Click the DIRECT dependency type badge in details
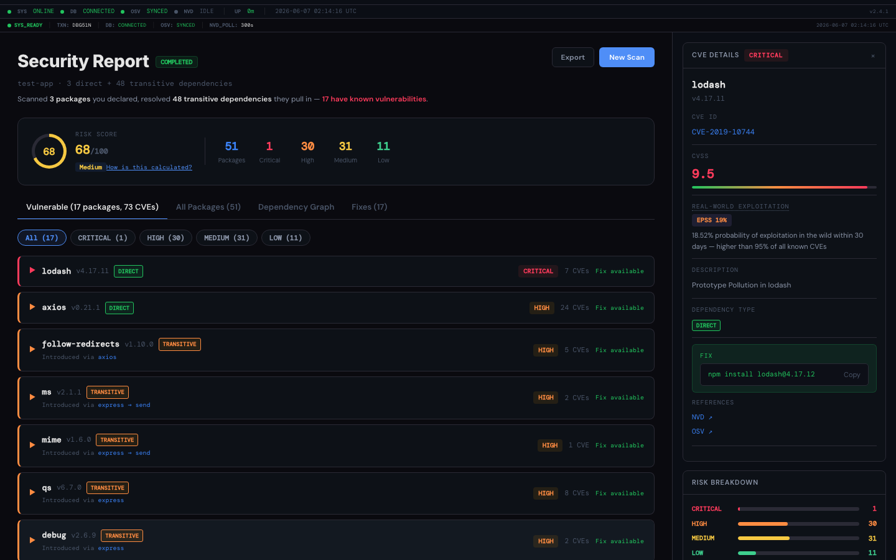The image size is (896, 560). tap(706, 325)
